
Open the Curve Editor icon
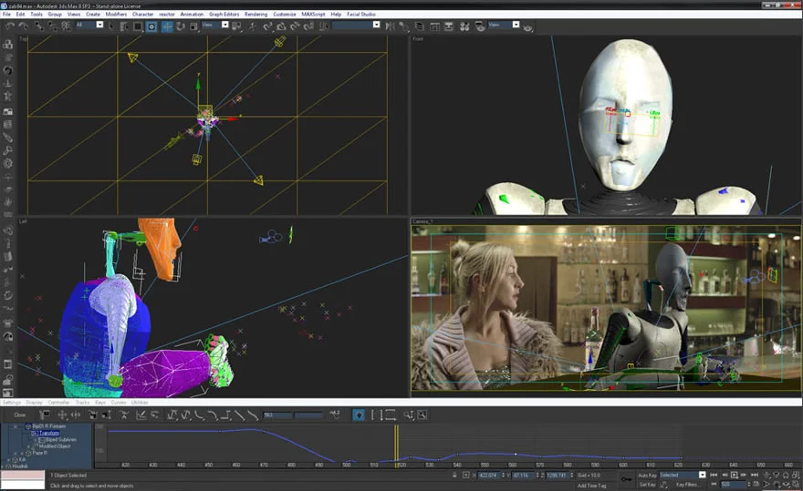click(x=434, y=26)
